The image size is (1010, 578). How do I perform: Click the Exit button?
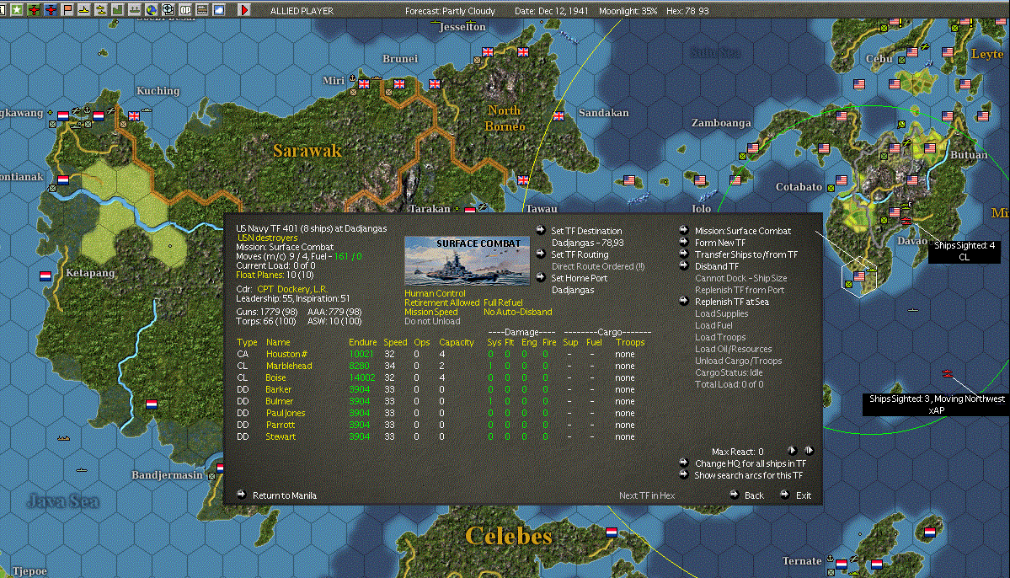pos(804,495)
